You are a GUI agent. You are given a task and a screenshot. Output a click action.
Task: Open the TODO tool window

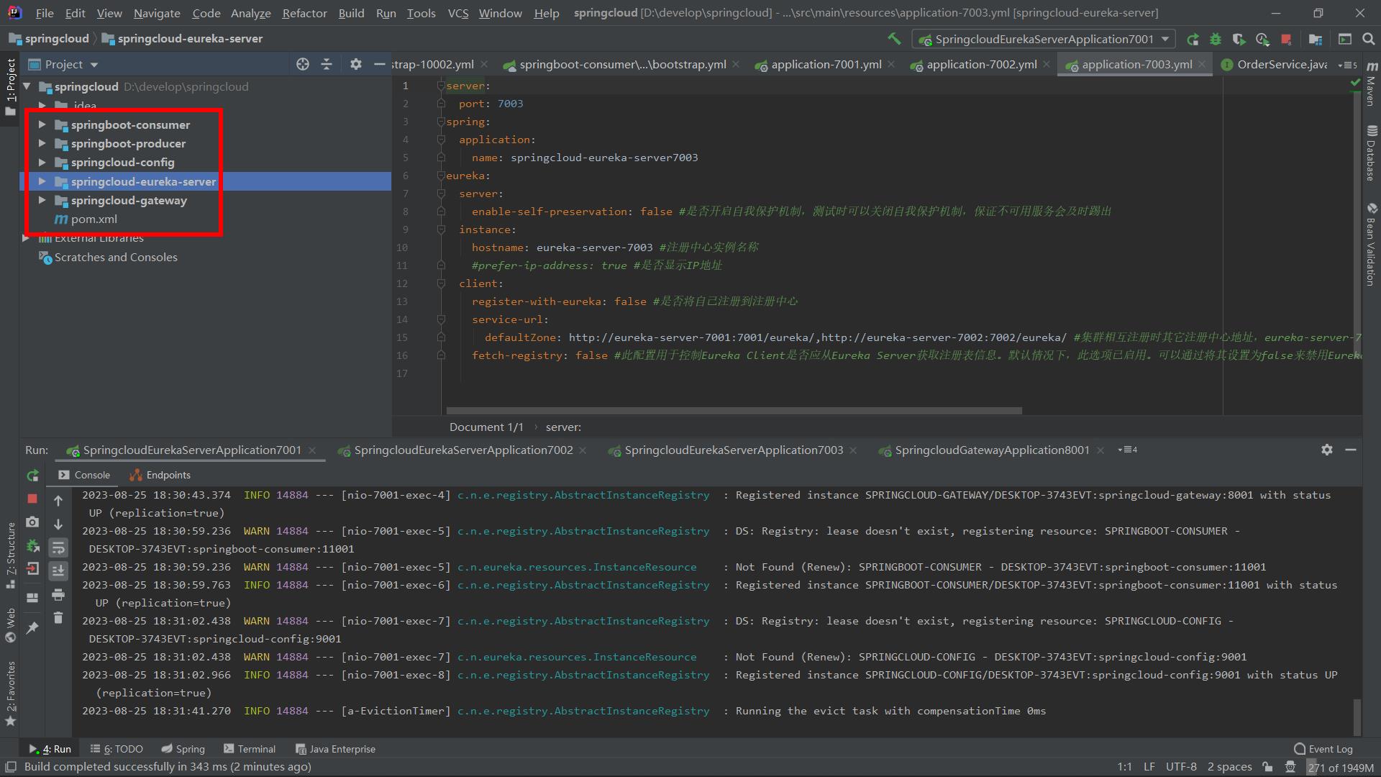click(117, 749)
